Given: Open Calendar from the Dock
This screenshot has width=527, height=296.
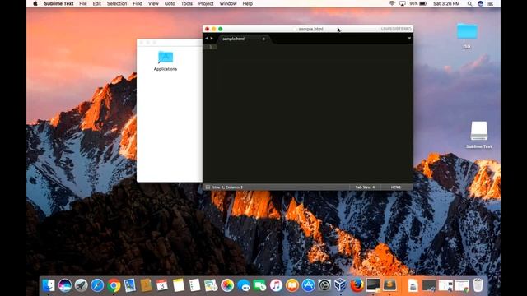Looking at the screenshot, I should click(x=162, y=285).
